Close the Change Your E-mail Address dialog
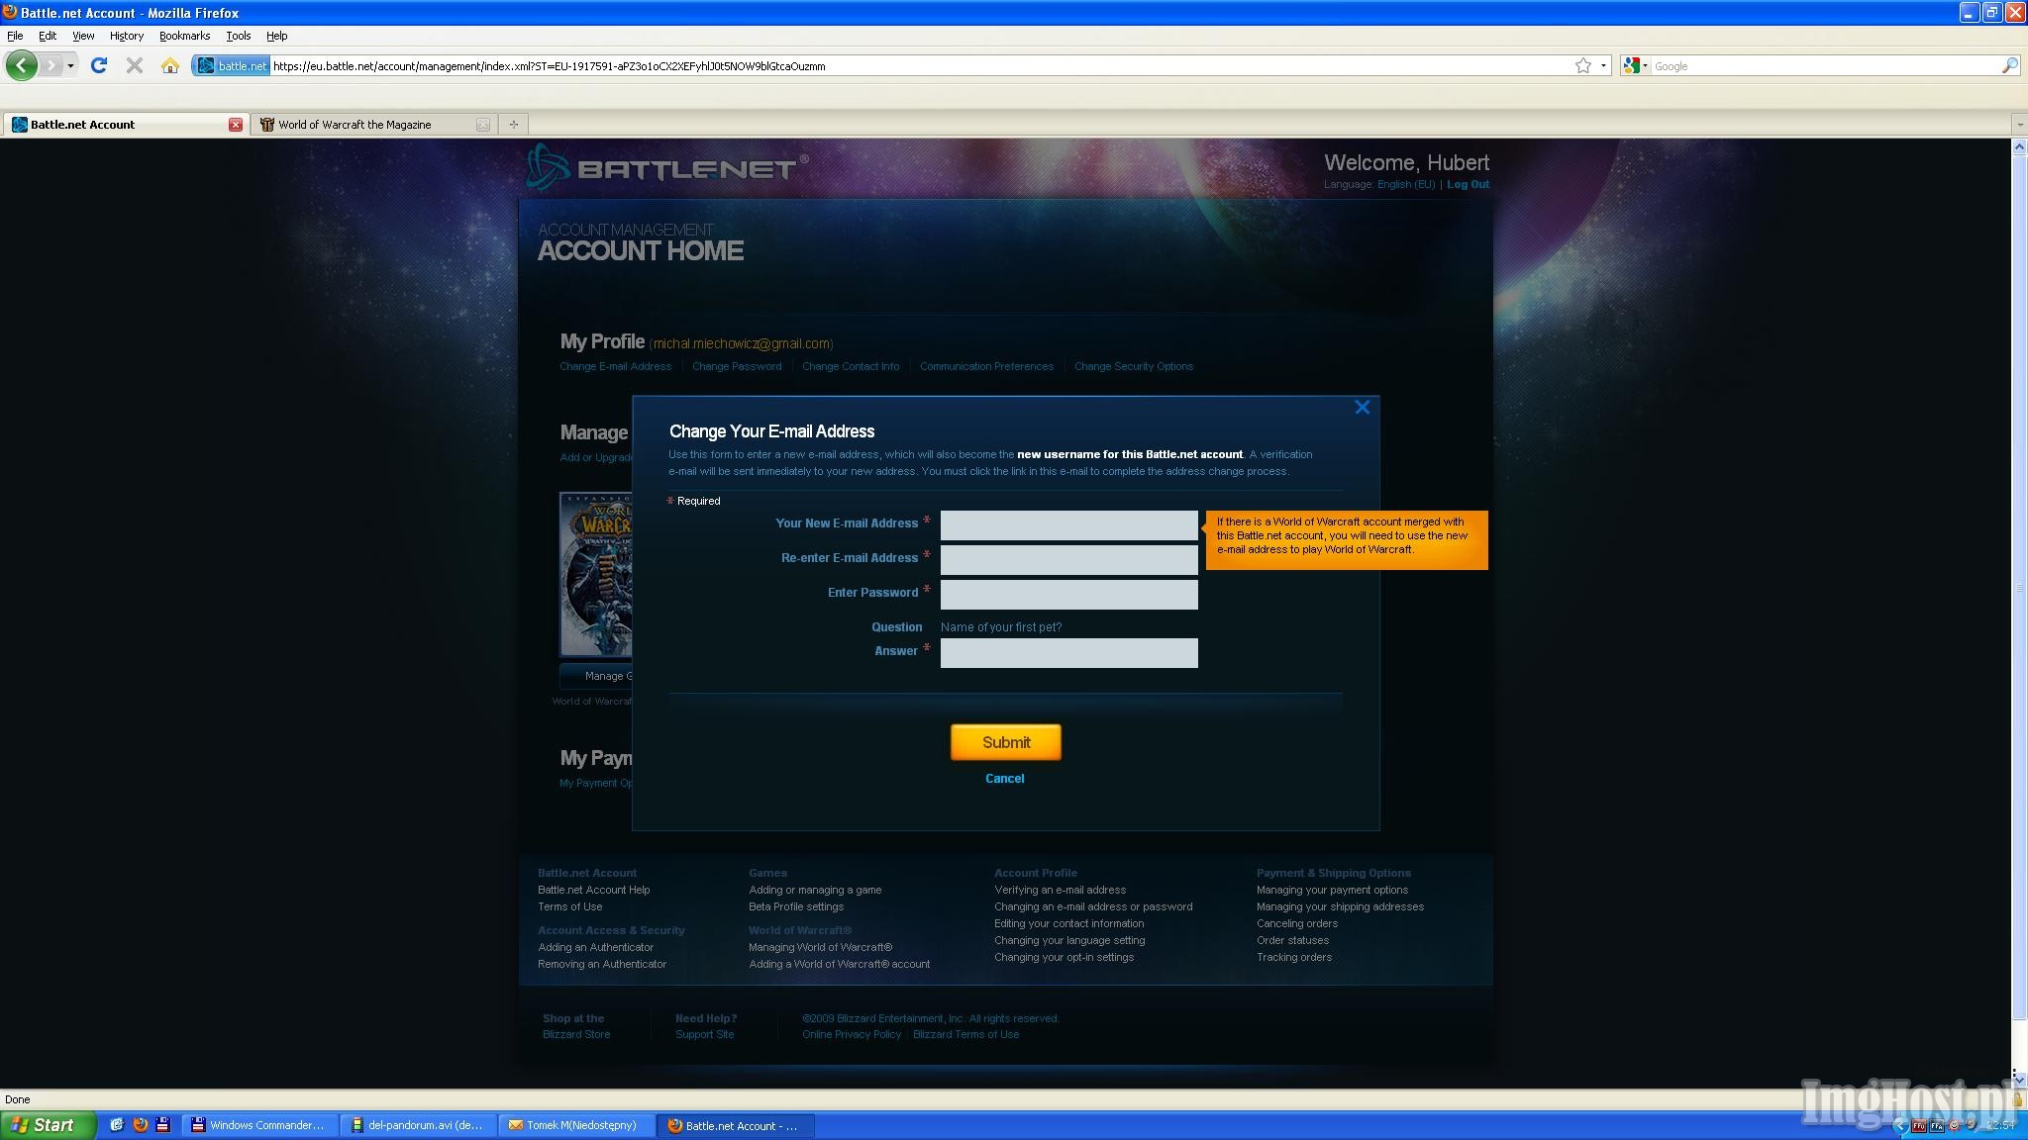The image size is (2028, 1140). (x=1363, y=407)
